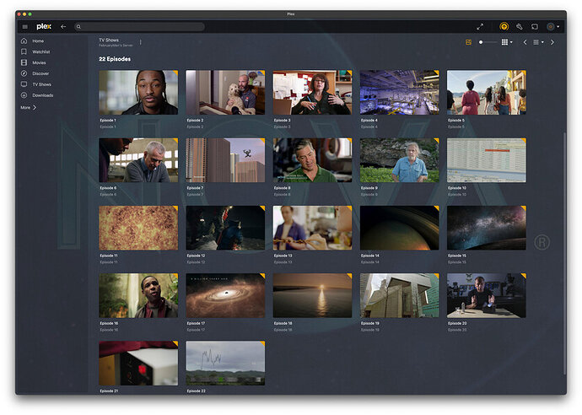Image resolution: width=582 pixels, height=415 pixels.
Task: Open the Episode 18 sunset thumbnail
Action: pos(313,295)
